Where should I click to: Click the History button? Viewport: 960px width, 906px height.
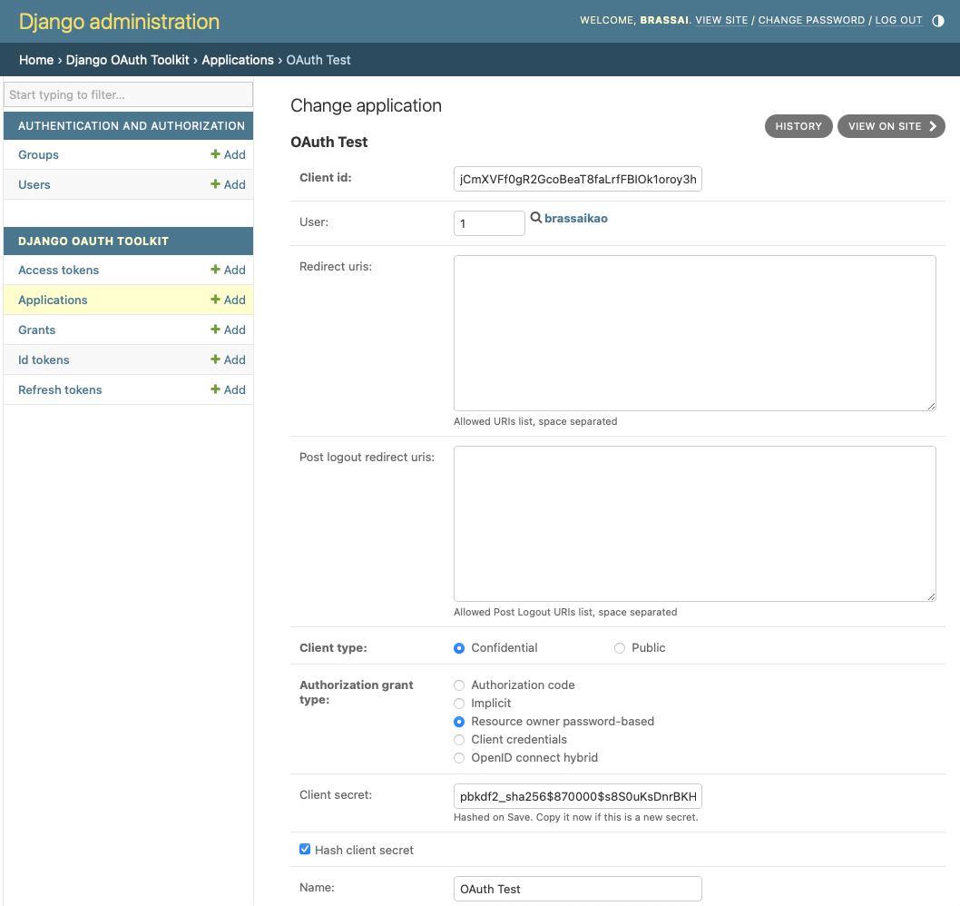(x=798, y=126)
